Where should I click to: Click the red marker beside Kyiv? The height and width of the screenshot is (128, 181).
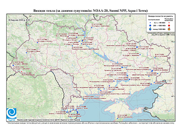[83, 40]
